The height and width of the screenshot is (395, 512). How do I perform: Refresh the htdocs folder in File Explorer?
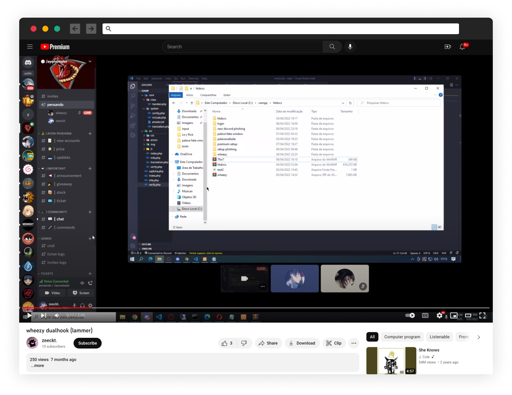click(350, 103)
